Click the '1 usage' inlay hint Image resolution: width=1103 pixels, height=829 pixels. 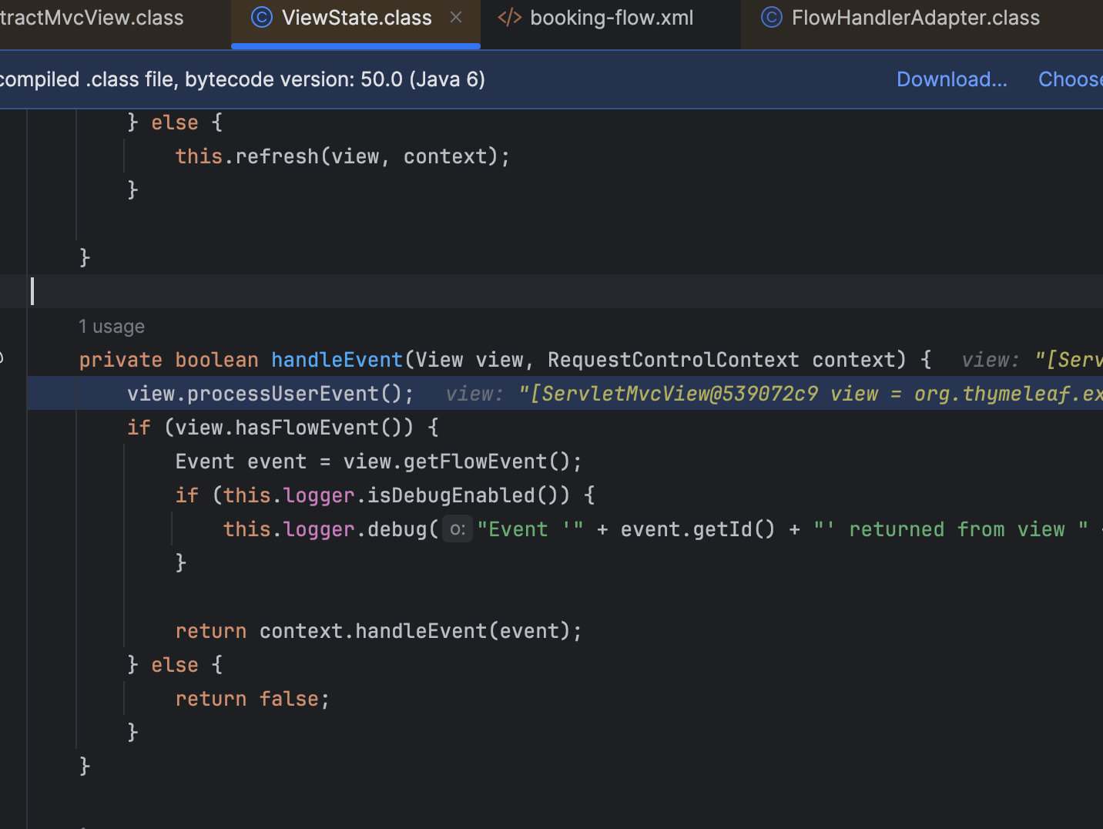coord(112,327)
